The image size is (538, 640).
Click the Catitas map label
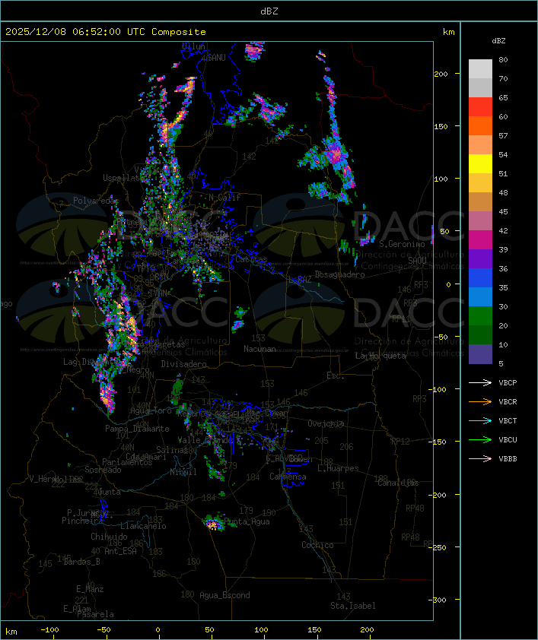pyautogui.click(x=251, y=259)
